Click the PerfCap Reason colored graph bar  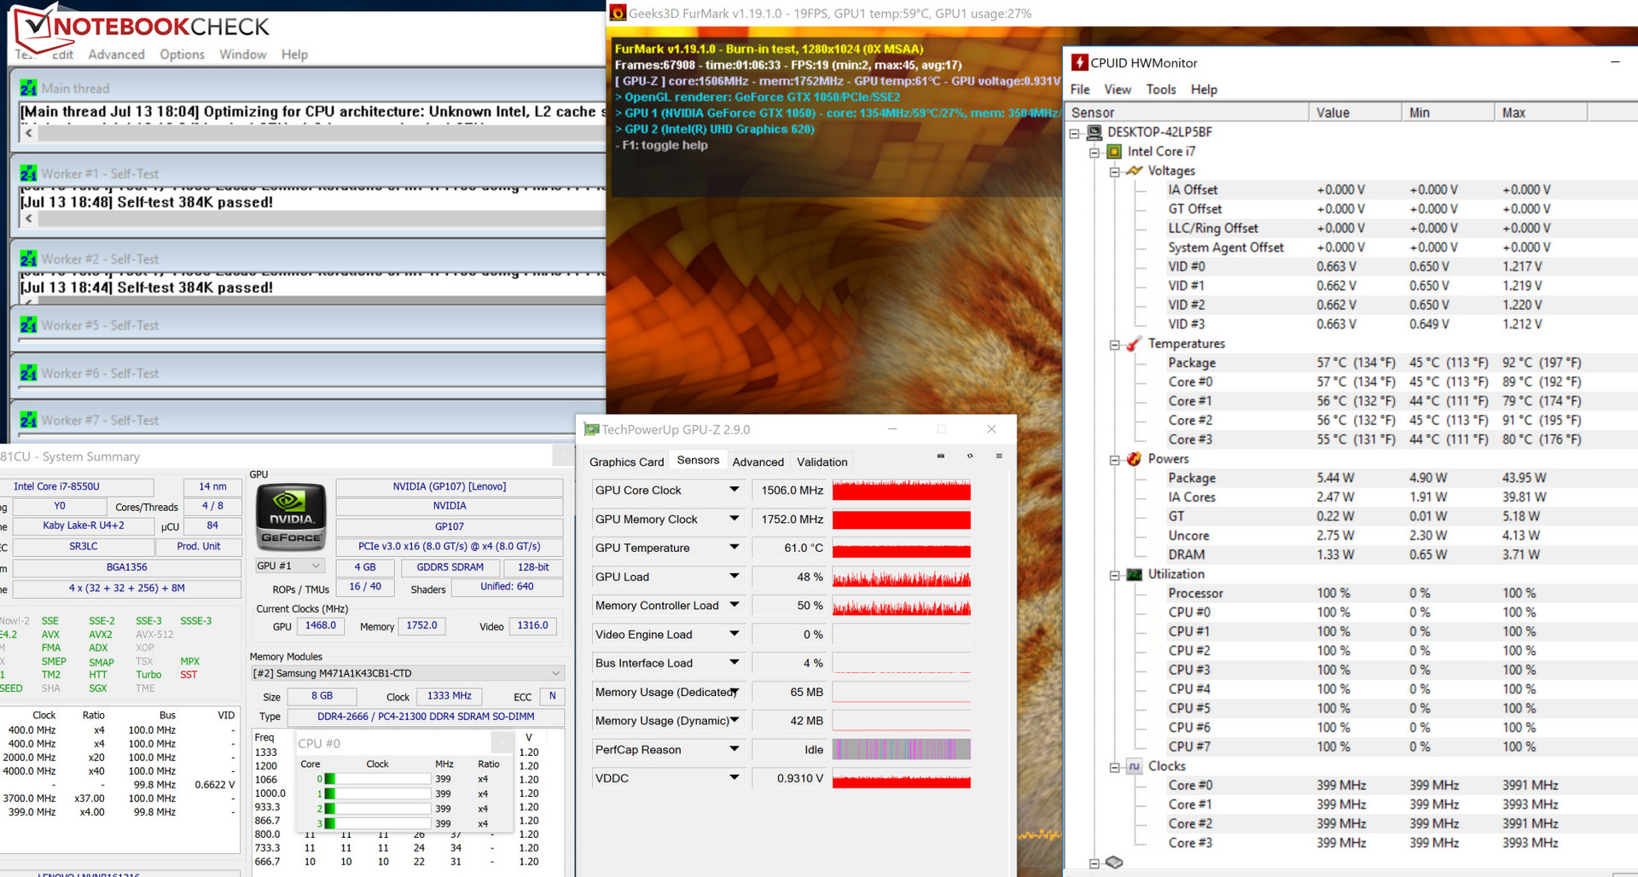901,750
